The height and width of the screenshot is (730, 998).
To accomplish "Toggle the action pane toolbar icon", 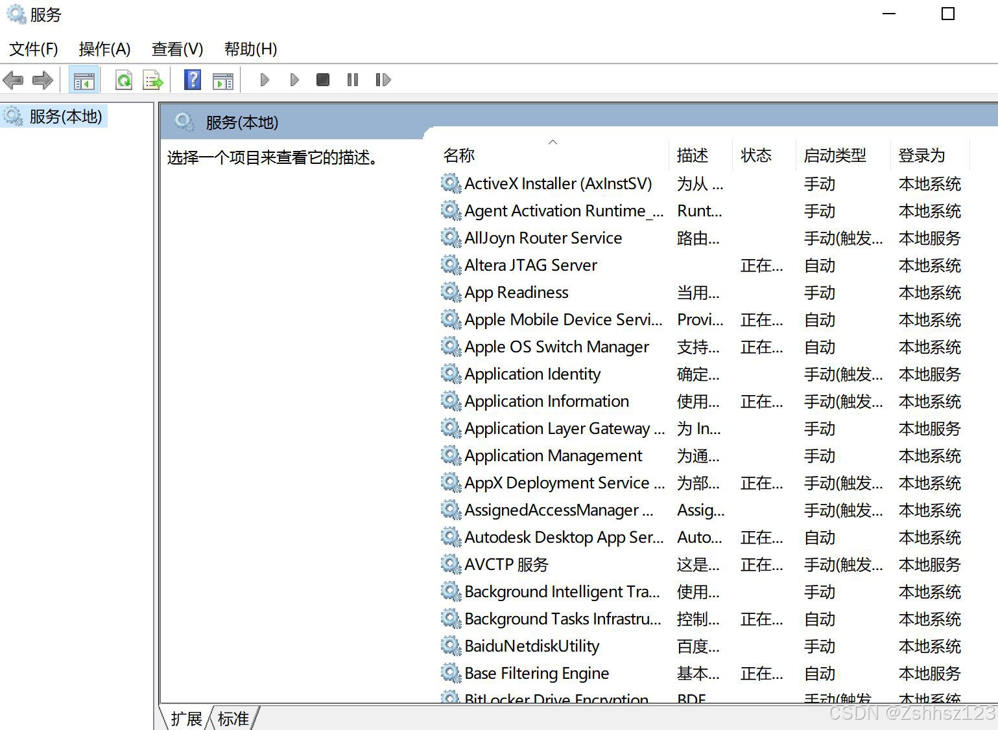I will pyautogui.click(x=222, y=80).
